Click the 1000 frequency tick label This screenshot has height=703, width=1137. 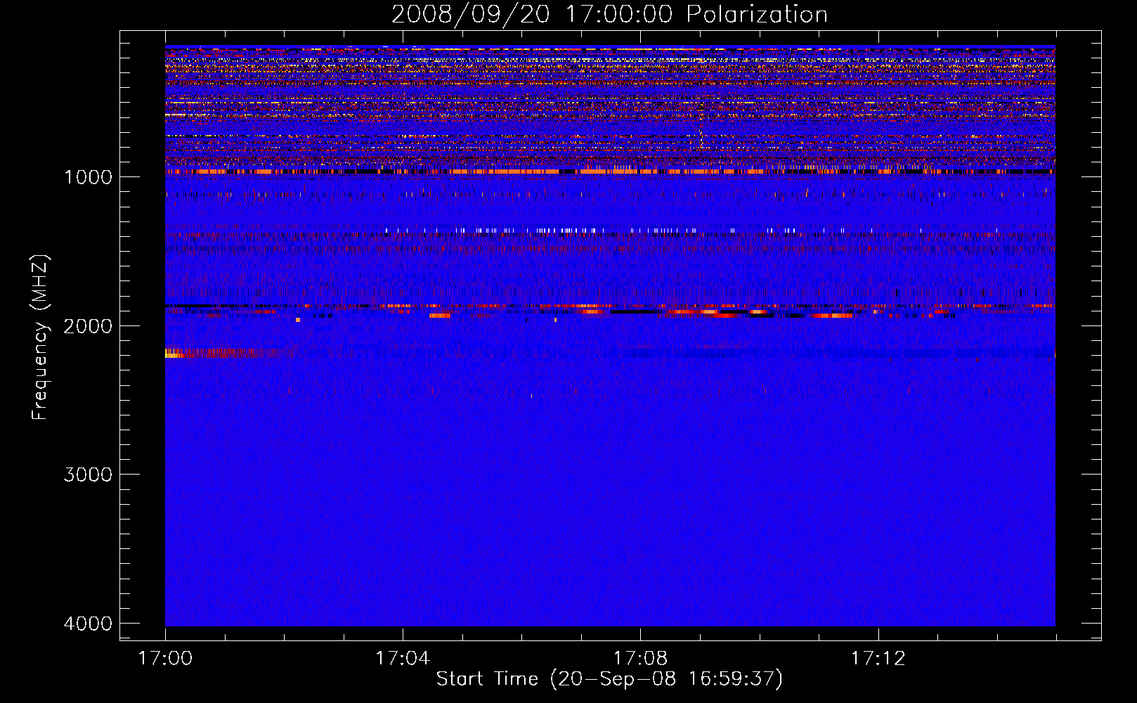point(88,177)
